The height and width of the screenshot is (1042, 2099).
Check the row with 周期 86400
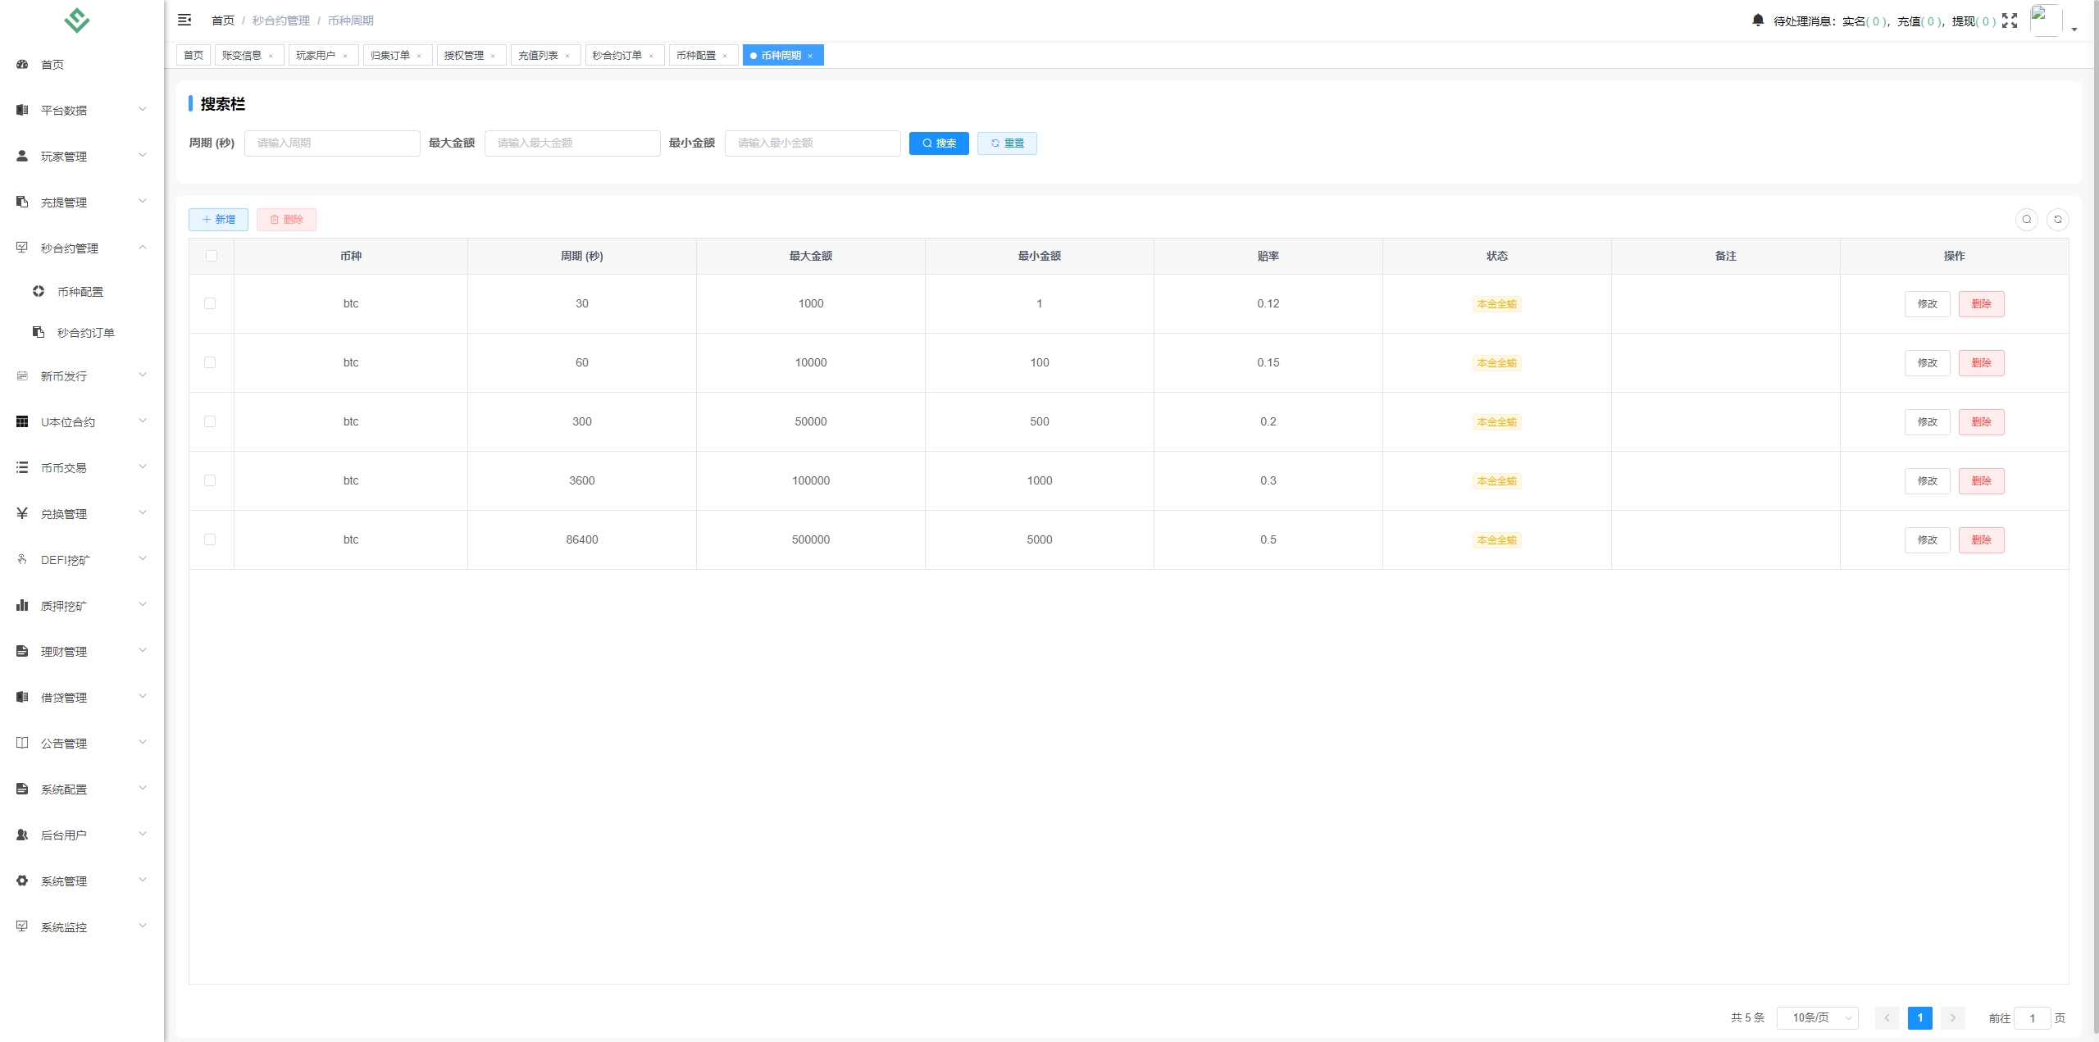pos(210,539)
